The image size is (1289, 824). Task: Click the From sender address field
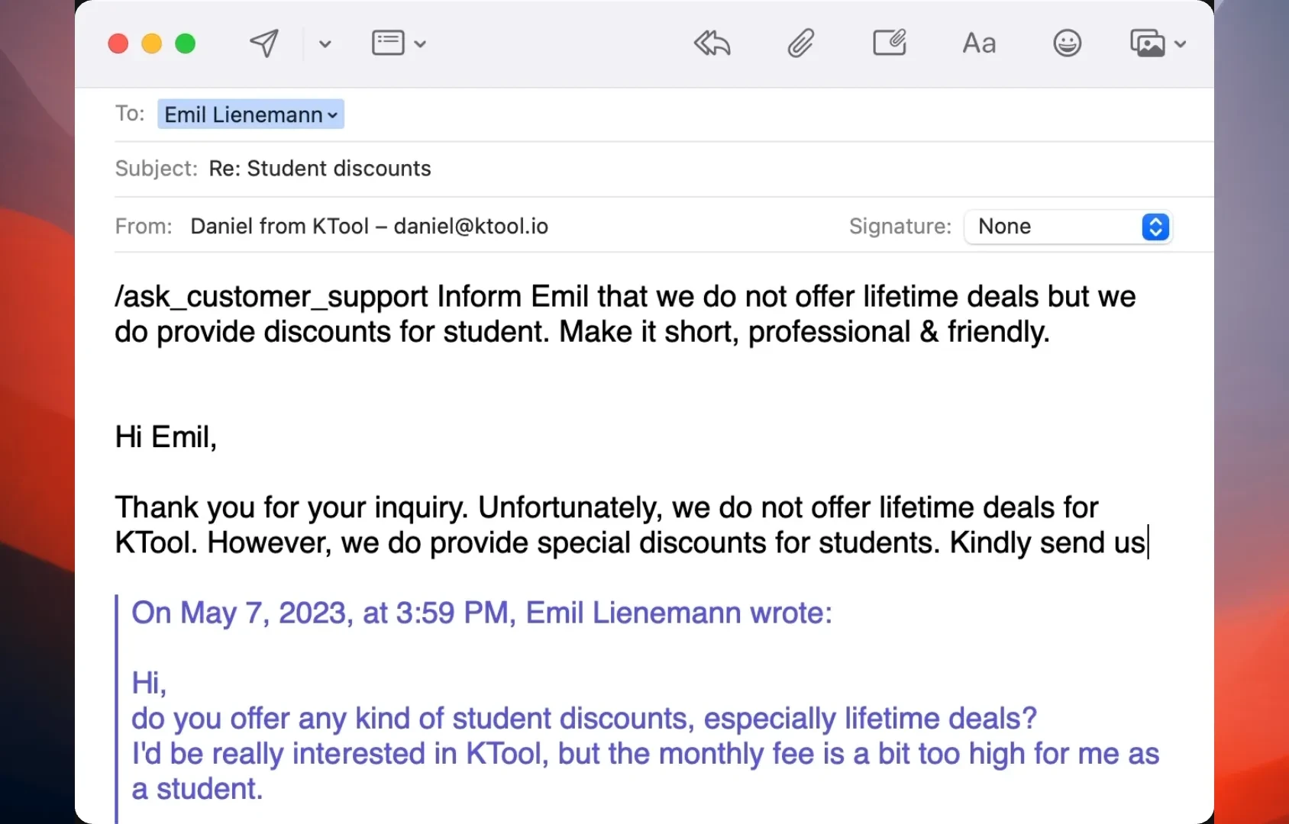coord(369,227)
